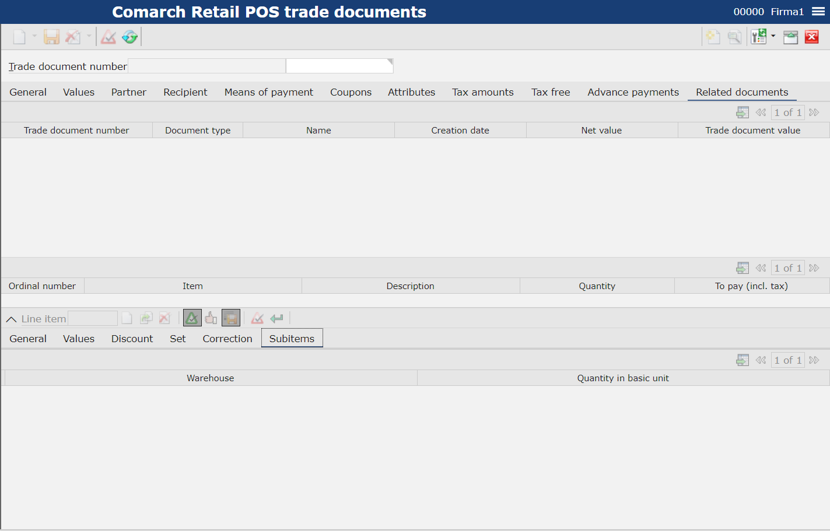
Task: Click the red X close application icon
Action: coord(812,37)
